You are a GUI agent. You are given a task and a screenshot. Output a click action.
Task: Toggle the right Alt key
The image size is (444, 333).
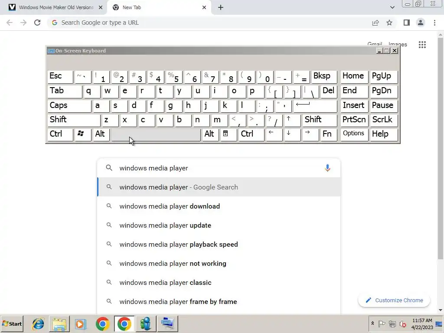tap(210, 135)
